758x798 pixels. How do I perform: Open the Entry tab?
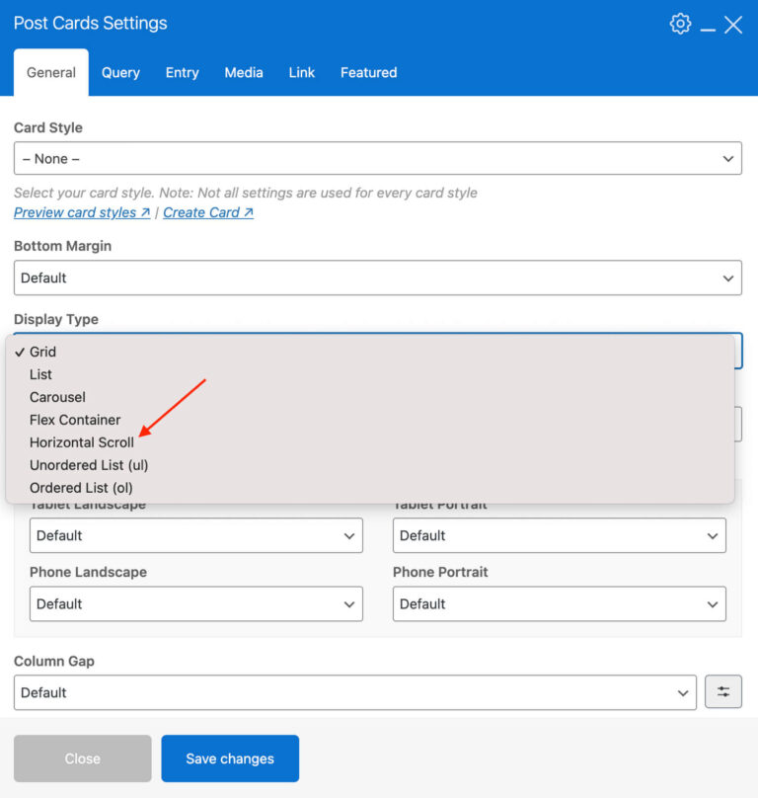182,72
